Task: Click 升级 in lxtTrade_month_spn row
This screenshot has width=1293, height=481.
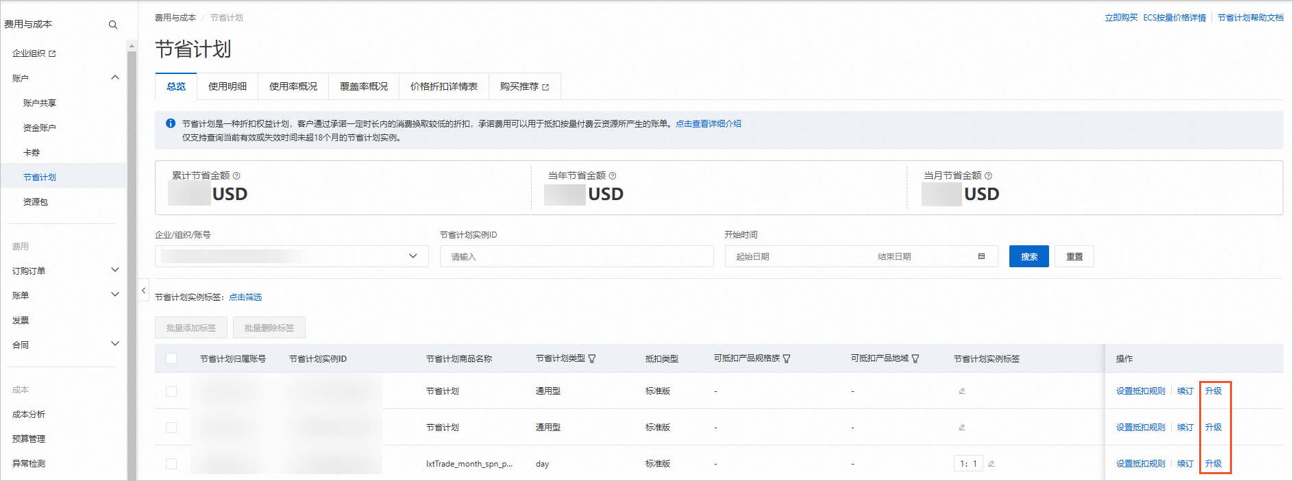Action: pyautogui.click(x=1214, y=464)
